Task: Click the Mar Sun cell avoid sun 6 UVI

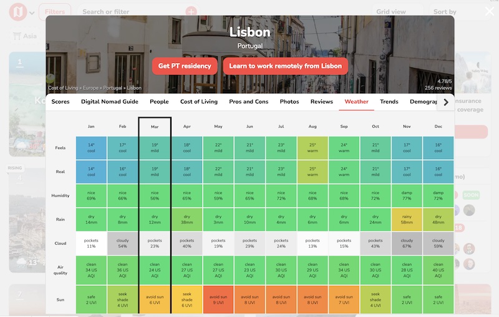Action: (155, 300)
